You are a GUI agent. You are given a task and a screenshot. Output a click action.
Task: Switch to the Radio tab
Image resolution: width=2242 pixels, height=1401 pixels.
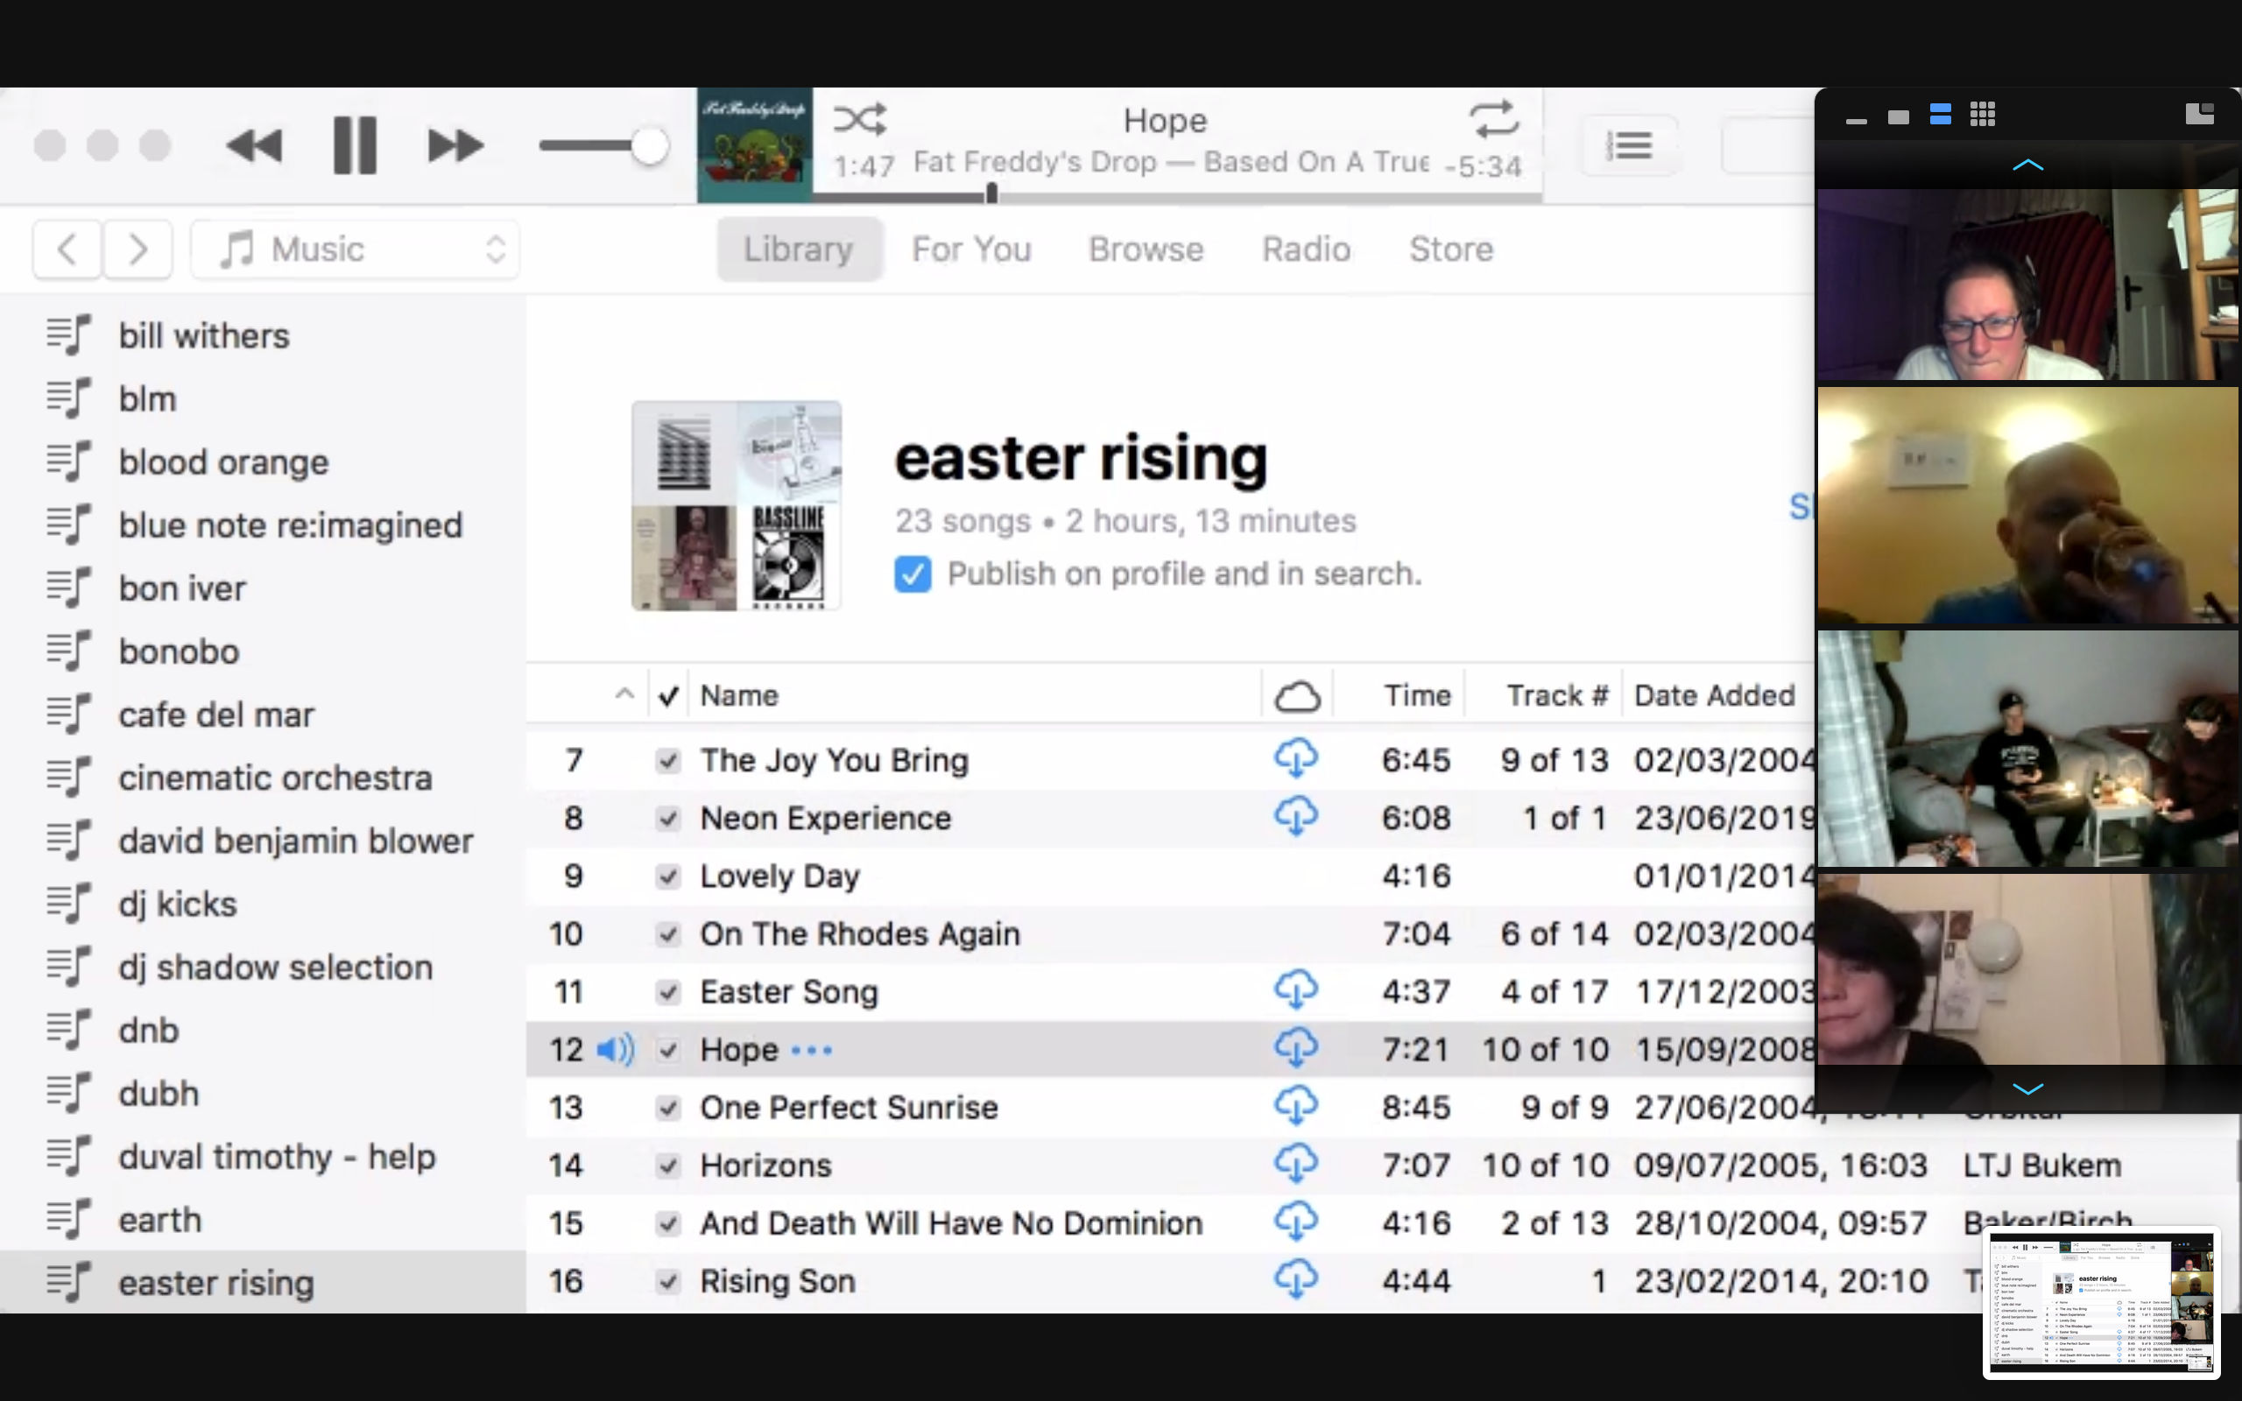[x=1307, y=250]
